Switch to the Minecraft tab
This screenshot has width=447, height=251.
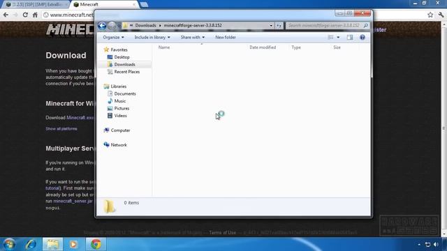(x=104, y=5)
